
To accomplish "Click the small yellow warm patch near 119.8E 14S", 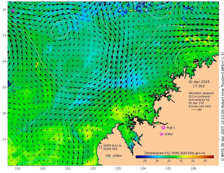I will [37, 65].
